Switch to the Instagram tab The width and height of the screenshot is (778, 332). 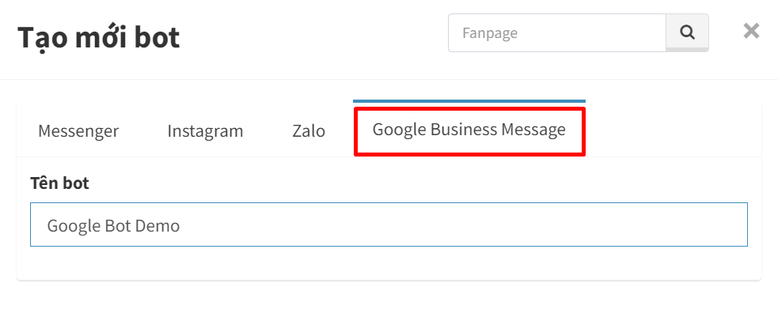click(205, 130)
